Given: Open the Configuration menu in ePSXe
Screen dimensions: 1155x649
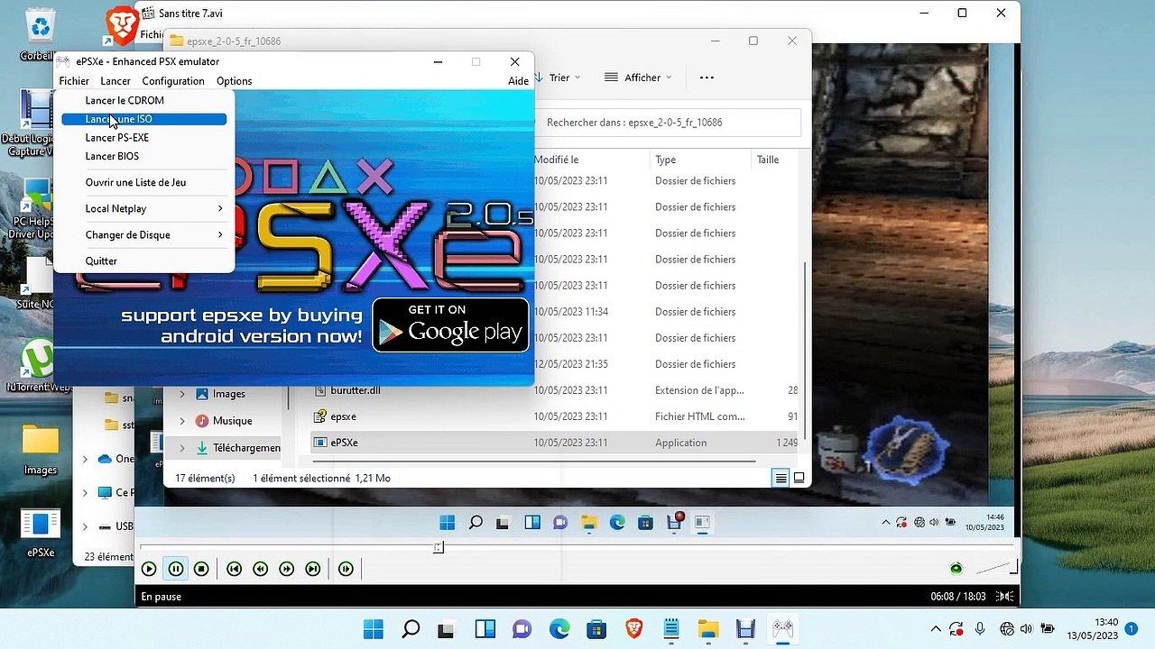Looking at the screenshot, I should [x=173, y=81].
